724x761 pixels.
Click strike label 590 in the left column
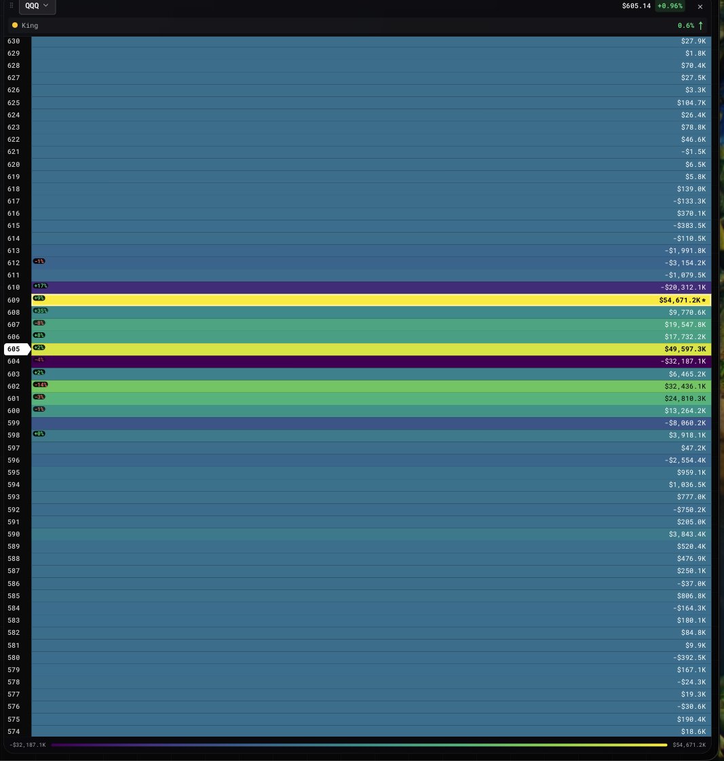[x=14, y=534]
